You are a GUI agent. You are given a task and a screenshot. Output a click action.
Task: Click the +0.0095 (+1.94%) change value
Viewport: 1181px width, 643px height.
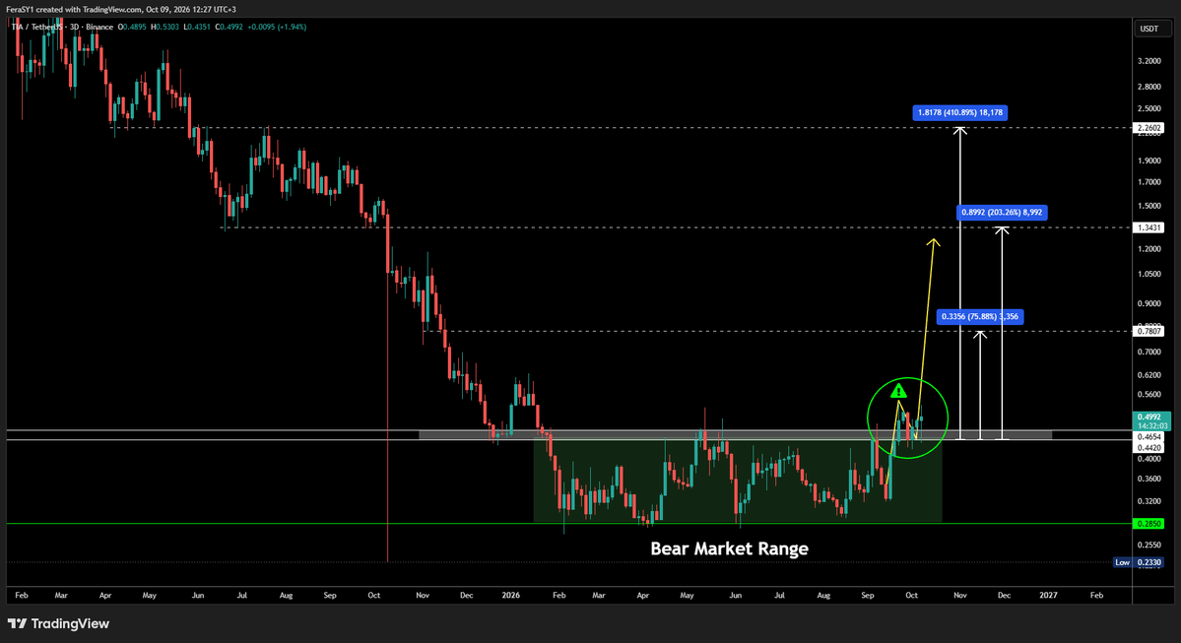point(277,28)
